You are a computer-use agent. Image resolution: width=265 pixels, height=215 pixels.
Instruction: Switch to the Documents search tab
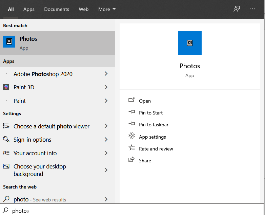coord(57,9)
